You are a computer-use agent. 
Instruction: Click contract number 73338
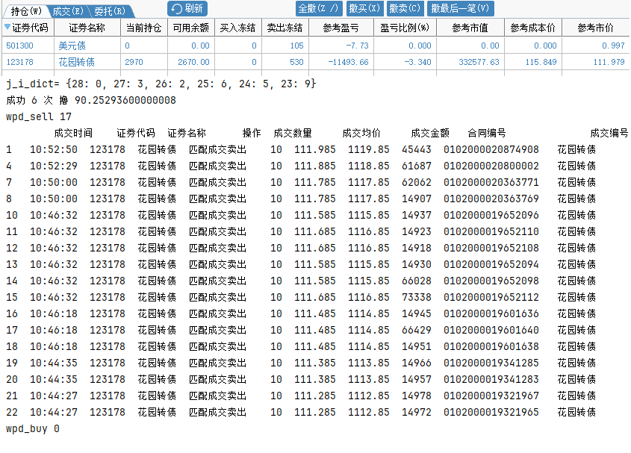pyautogui.click(x=417, y=297)
